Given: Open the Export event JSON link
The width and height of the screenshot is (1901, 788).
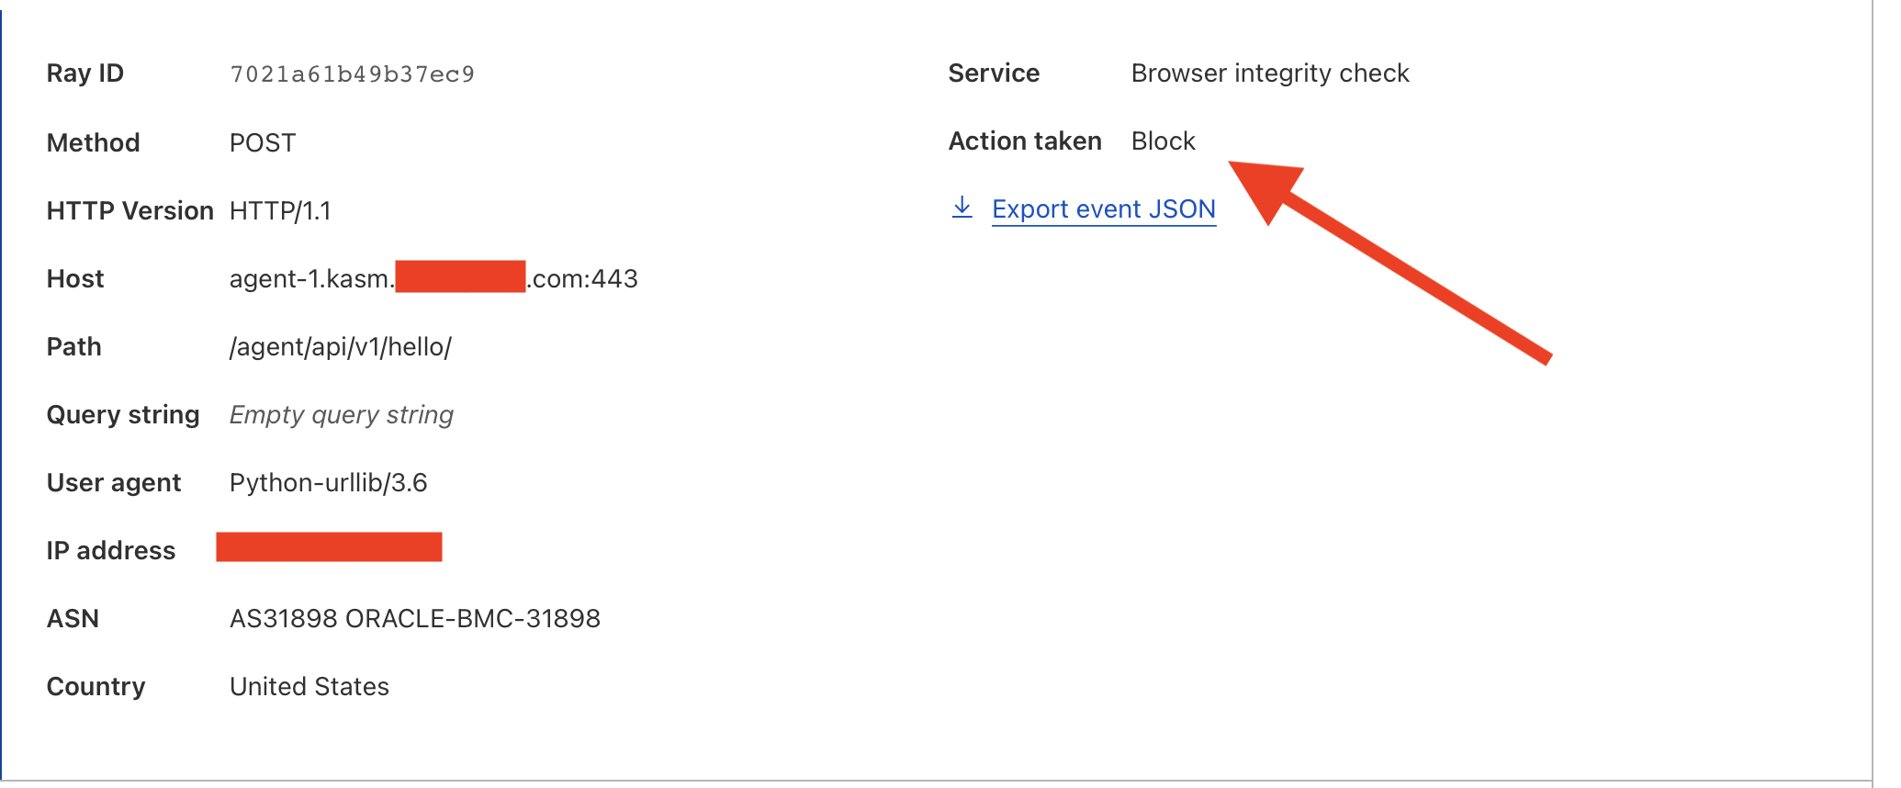Looking at the screenshot, I should (x=1103, y=209).
